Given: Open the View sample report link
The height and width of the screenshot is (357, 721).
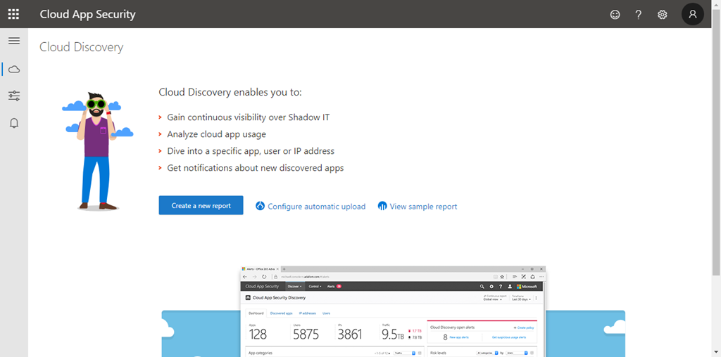Looking at the screenshot, I should coord(423,207).
